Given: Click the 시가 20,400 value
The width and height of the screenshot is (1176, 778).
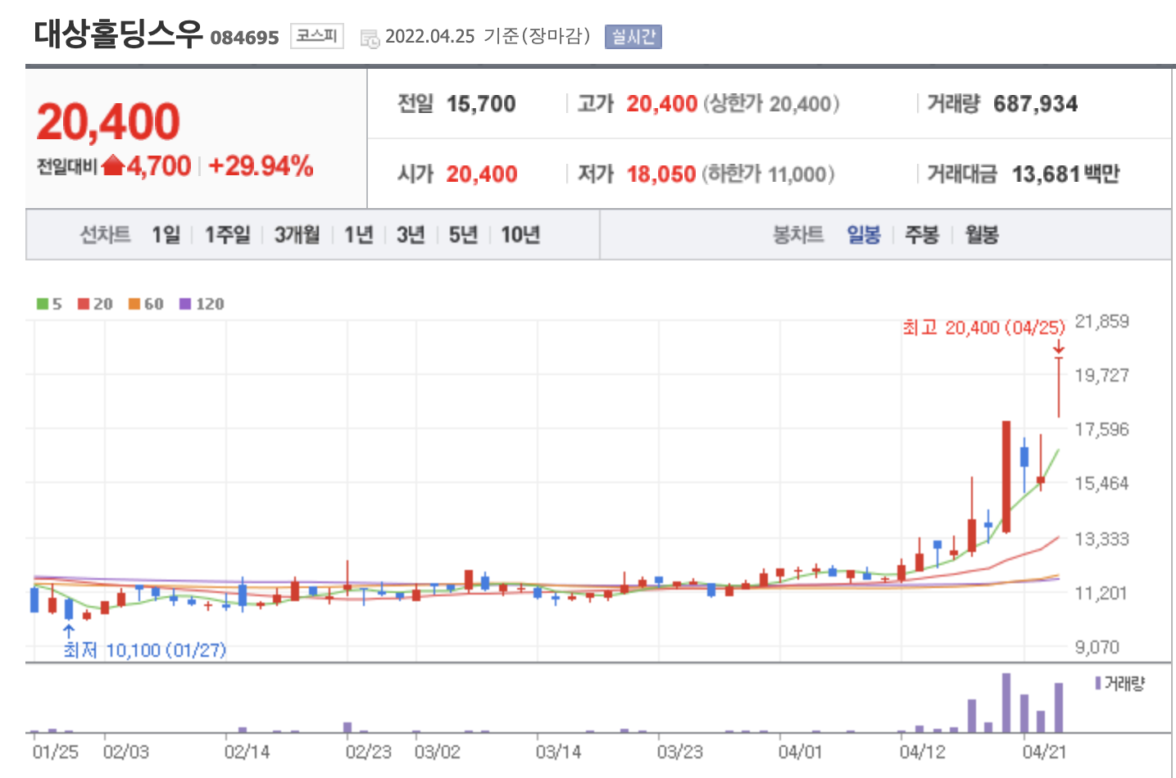Looking at the screenshot, I should point(482,174).
